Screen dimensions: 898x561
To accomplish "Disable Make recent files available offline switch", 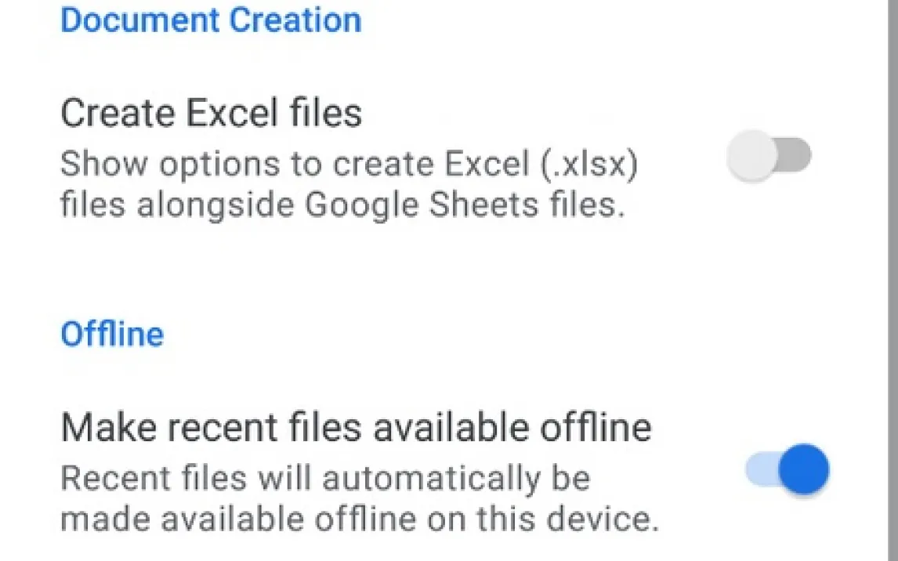I will pyautogui.click(x=787, y=470).
